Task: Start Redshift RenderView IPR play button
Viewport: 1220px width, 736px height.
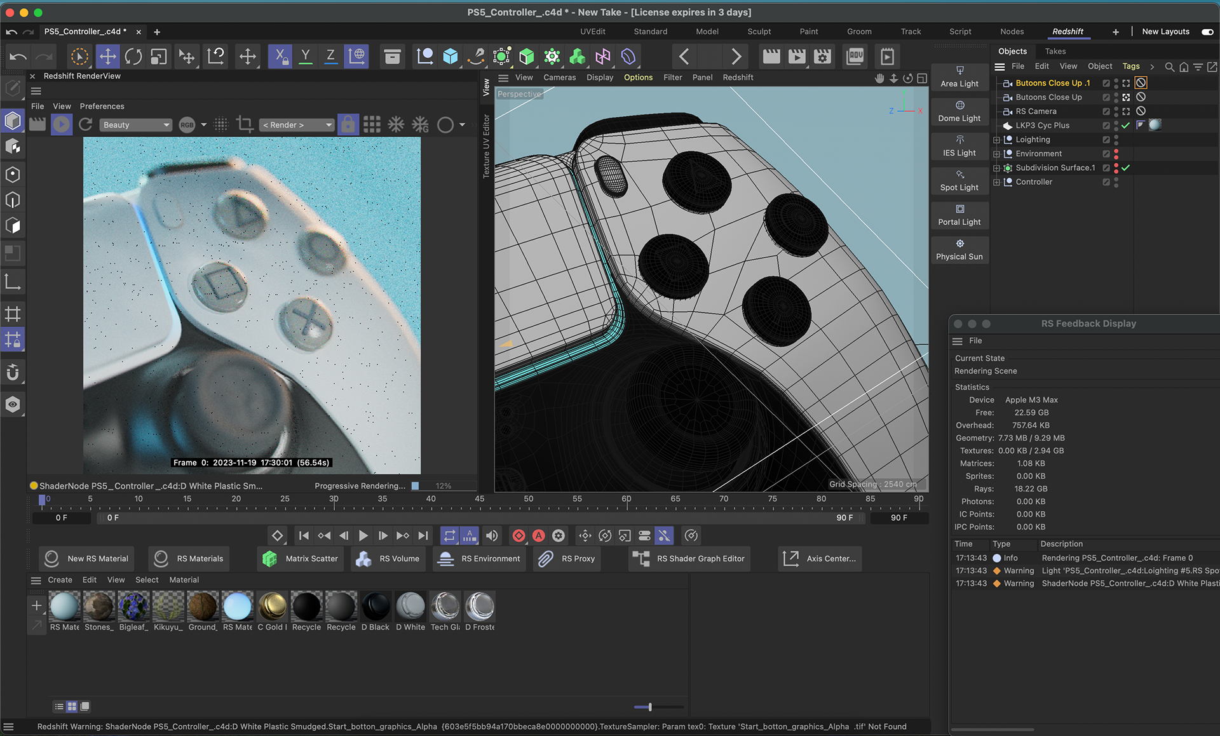Action: [x=62, y=124]
